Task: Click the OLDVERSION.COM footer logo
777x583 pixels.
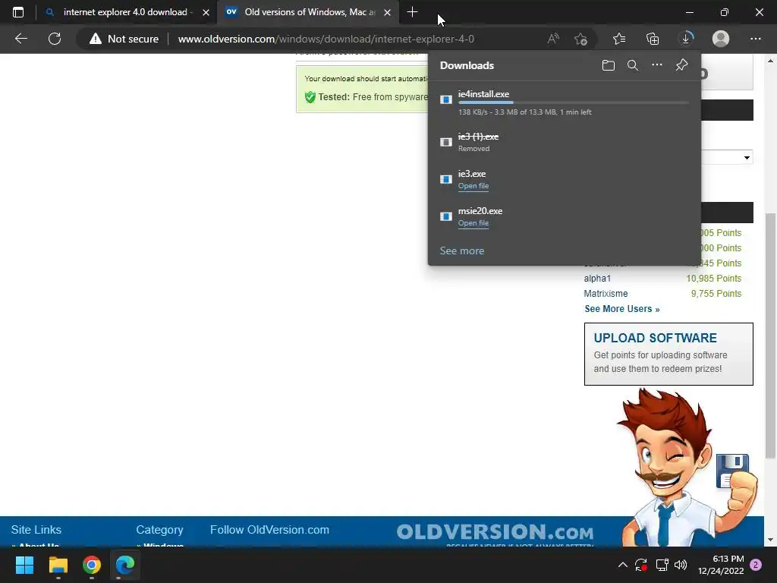Action: tap(495, 532)
